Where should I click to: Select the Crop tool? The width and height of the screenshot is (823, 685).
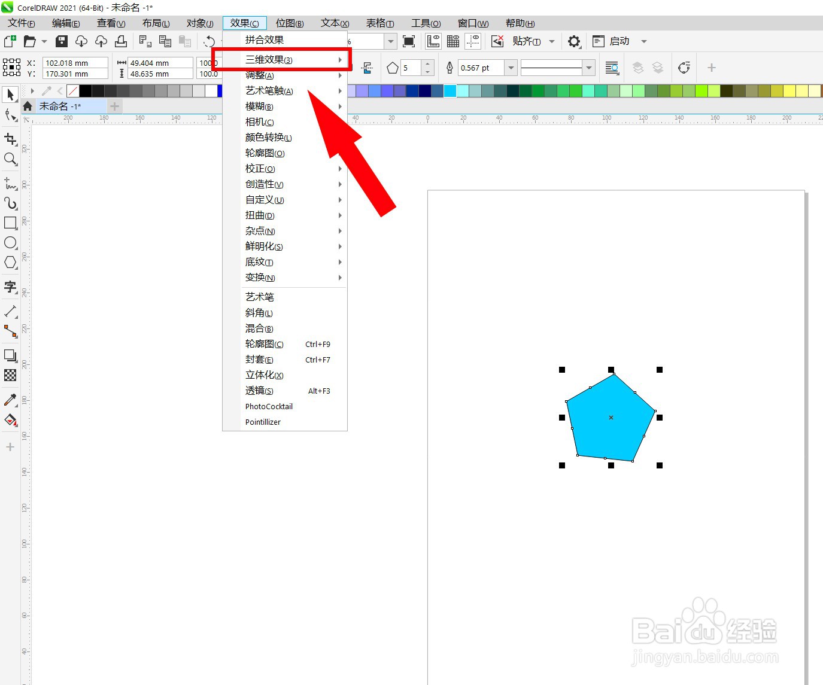[x=10, y=139]
